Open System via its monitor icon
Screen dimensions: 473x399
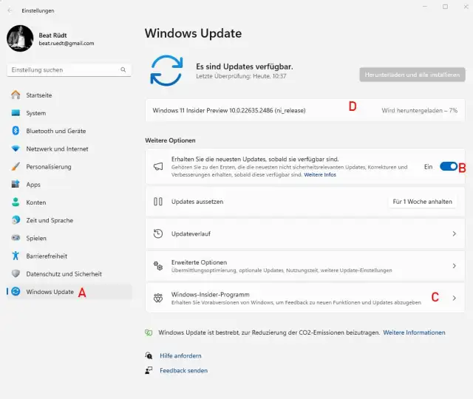tap(16, 113)
